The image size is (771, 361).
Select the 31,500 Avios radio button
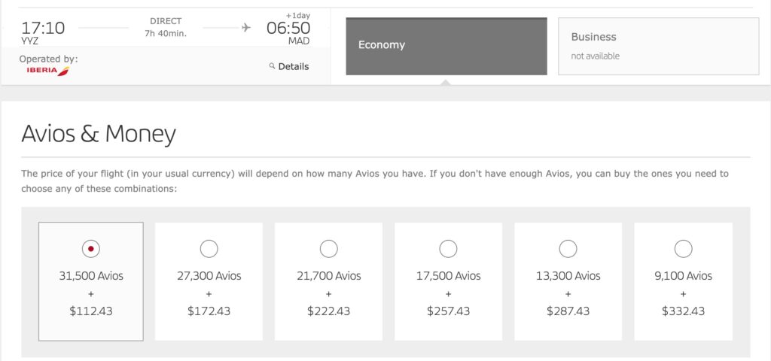(x=90, y=247)
